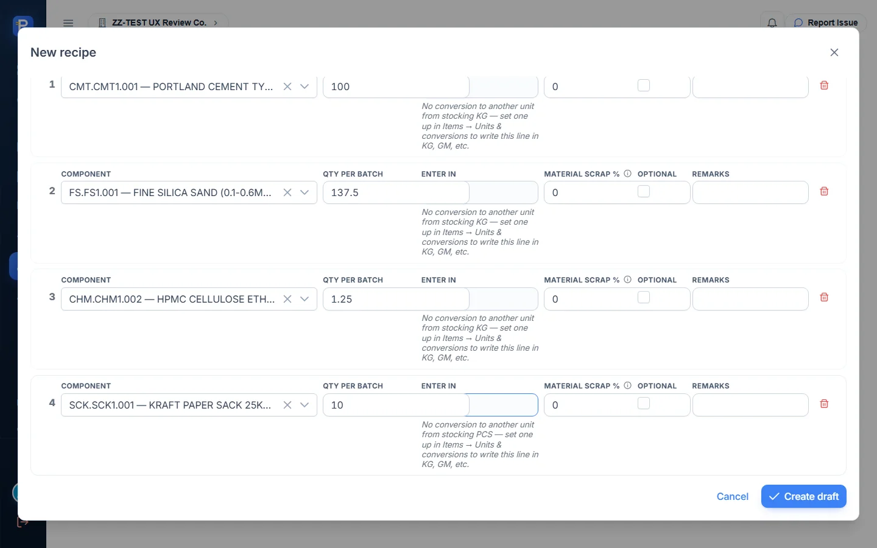Open Enter In unit selector for Kraft Paper Sack

click(504, 405)
